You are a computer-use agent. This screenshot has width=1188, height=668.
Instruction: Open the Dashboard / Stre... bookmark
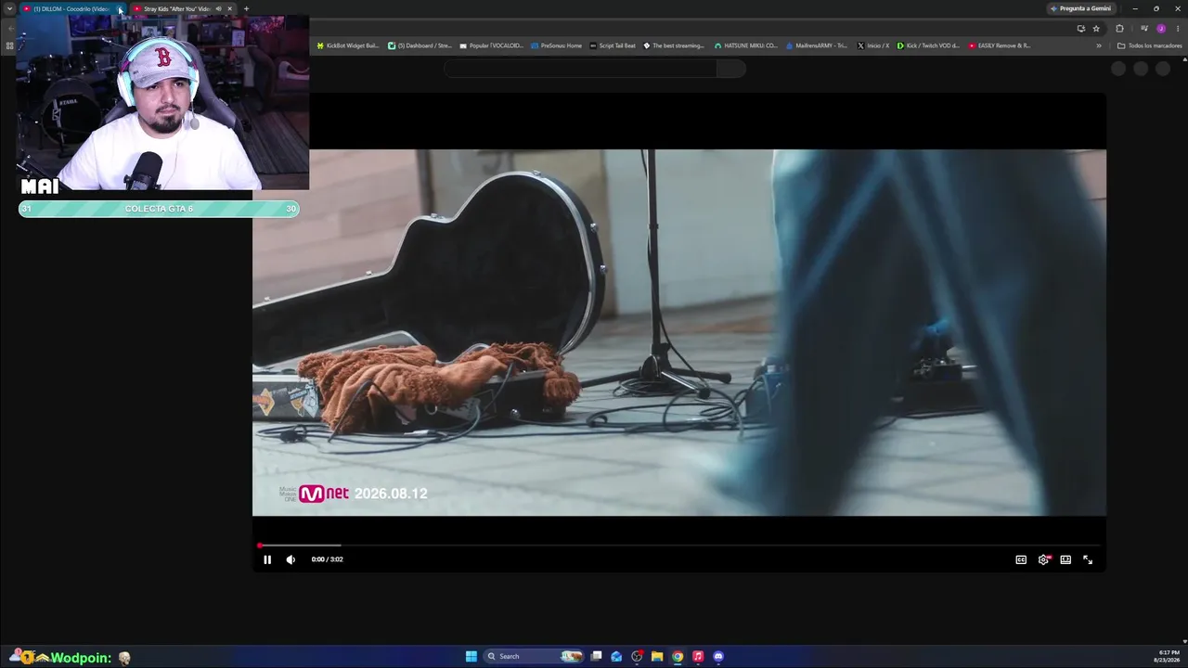pyautogui.click(x=420, y=45)
